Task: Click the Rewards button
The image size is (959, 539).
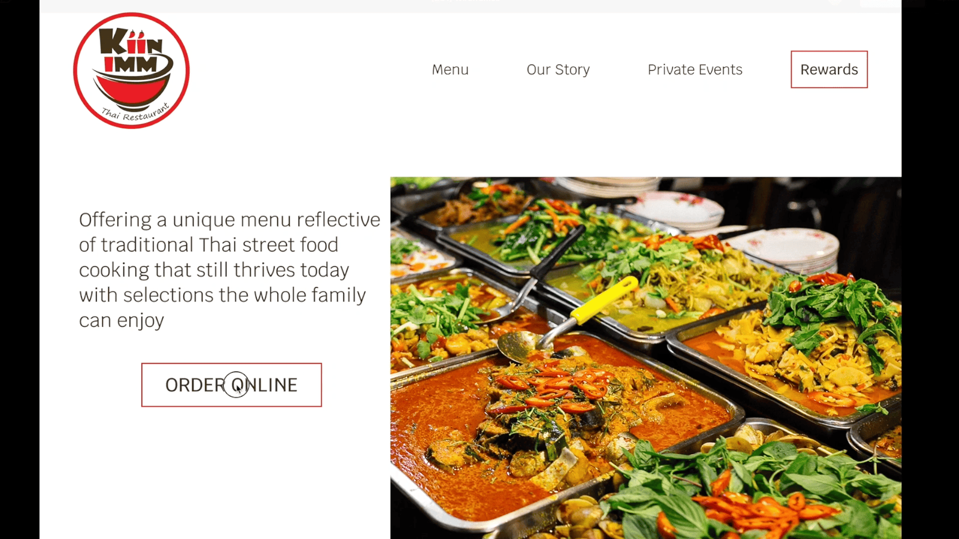Action: [x=829, y=69]
